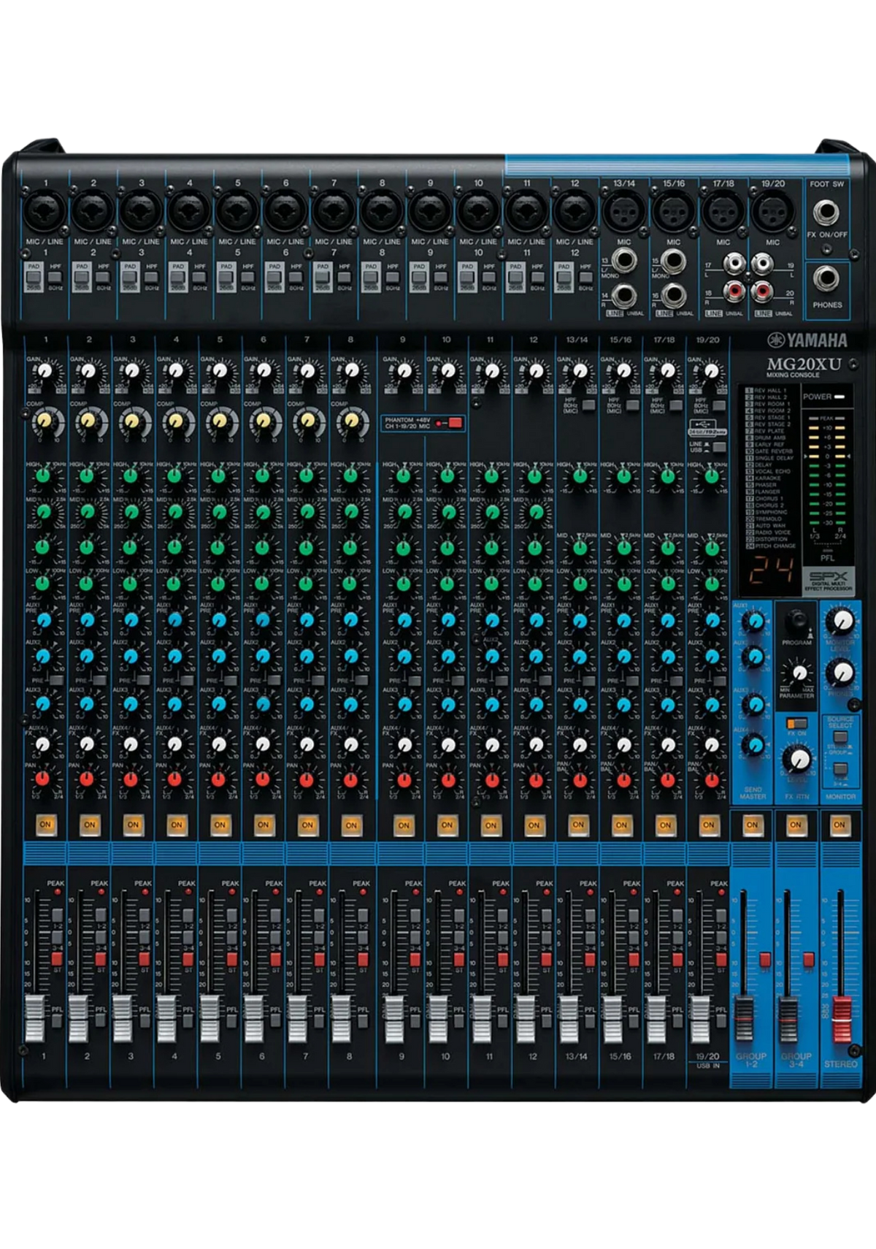Screen dimensions: 876x1249
Task: Adjust SEND MASTER AUX4 knob
Action: (752, 745)
